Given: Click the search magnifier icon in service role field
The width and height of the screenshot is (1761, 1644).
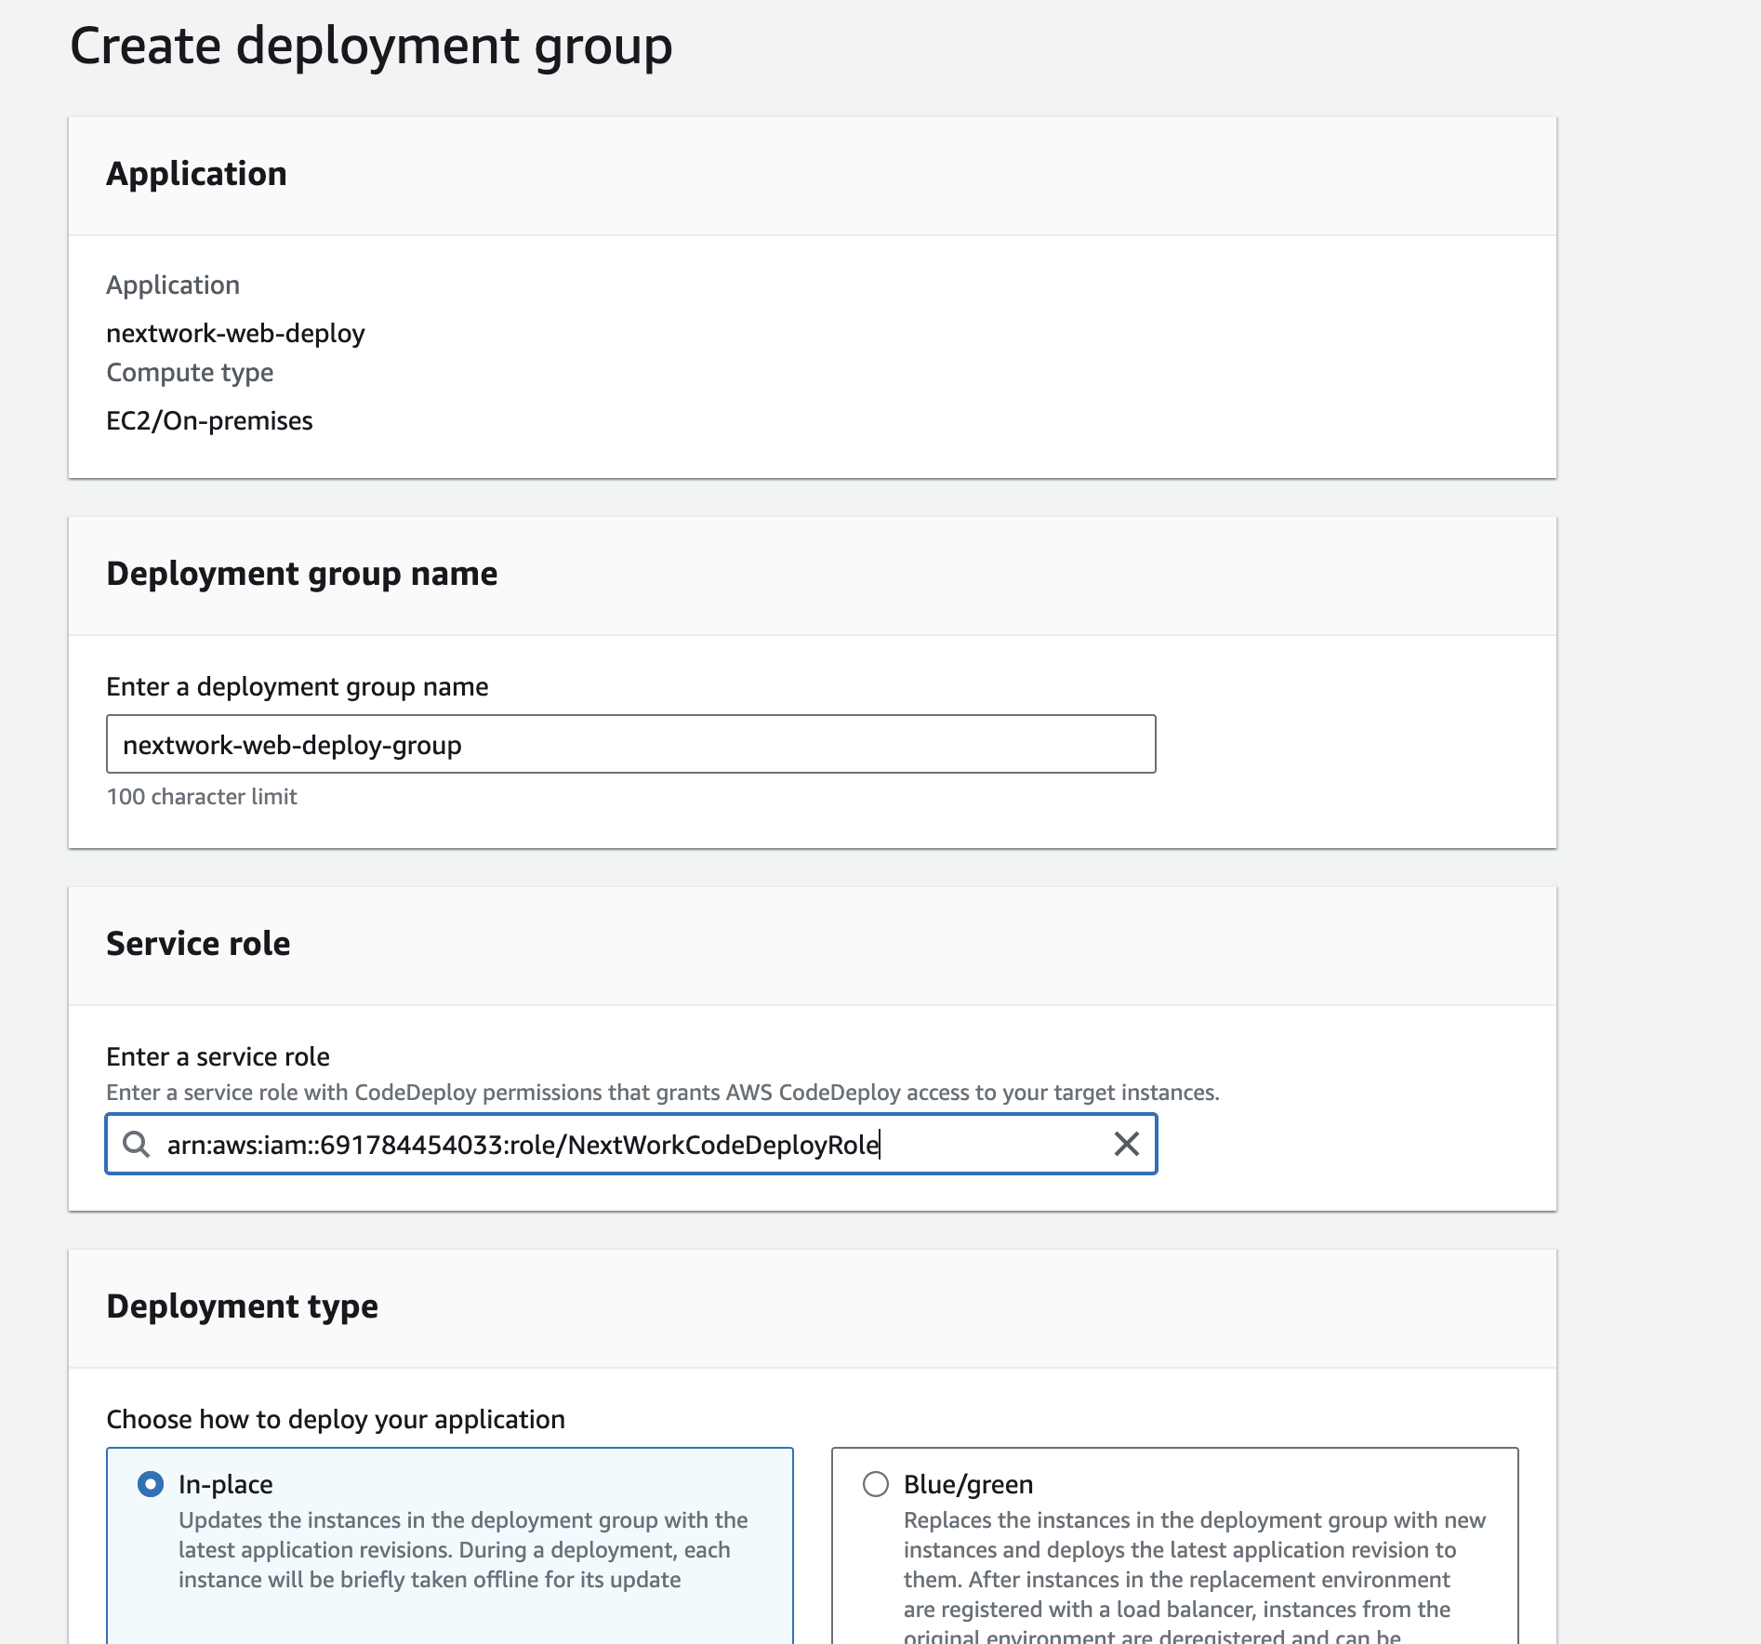Looking at the screenshot, I should 137,1144.
